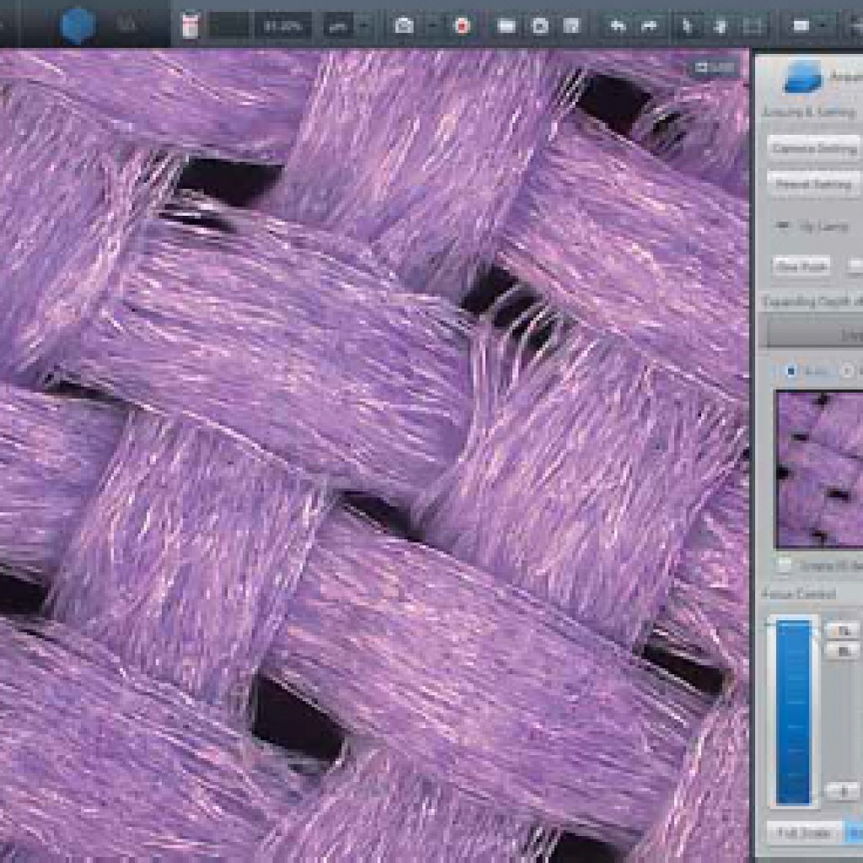Viewport: 863px width, 863px height.
Task: Click the bottom small button beside focus slider
Action: point(844,791)
